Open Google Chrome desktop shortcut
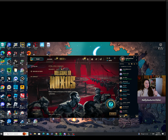Image resolution: width=168 pixels, height=140 pixels. 2,88
